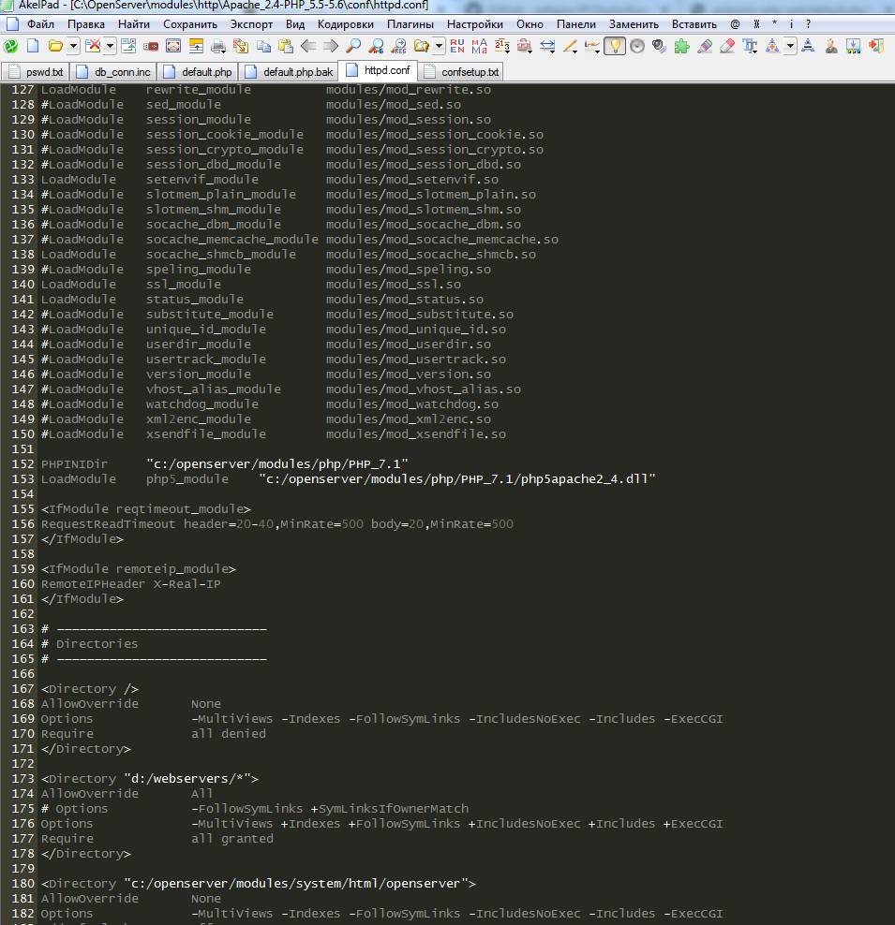Click the exit door icon

tap(875, 45)
